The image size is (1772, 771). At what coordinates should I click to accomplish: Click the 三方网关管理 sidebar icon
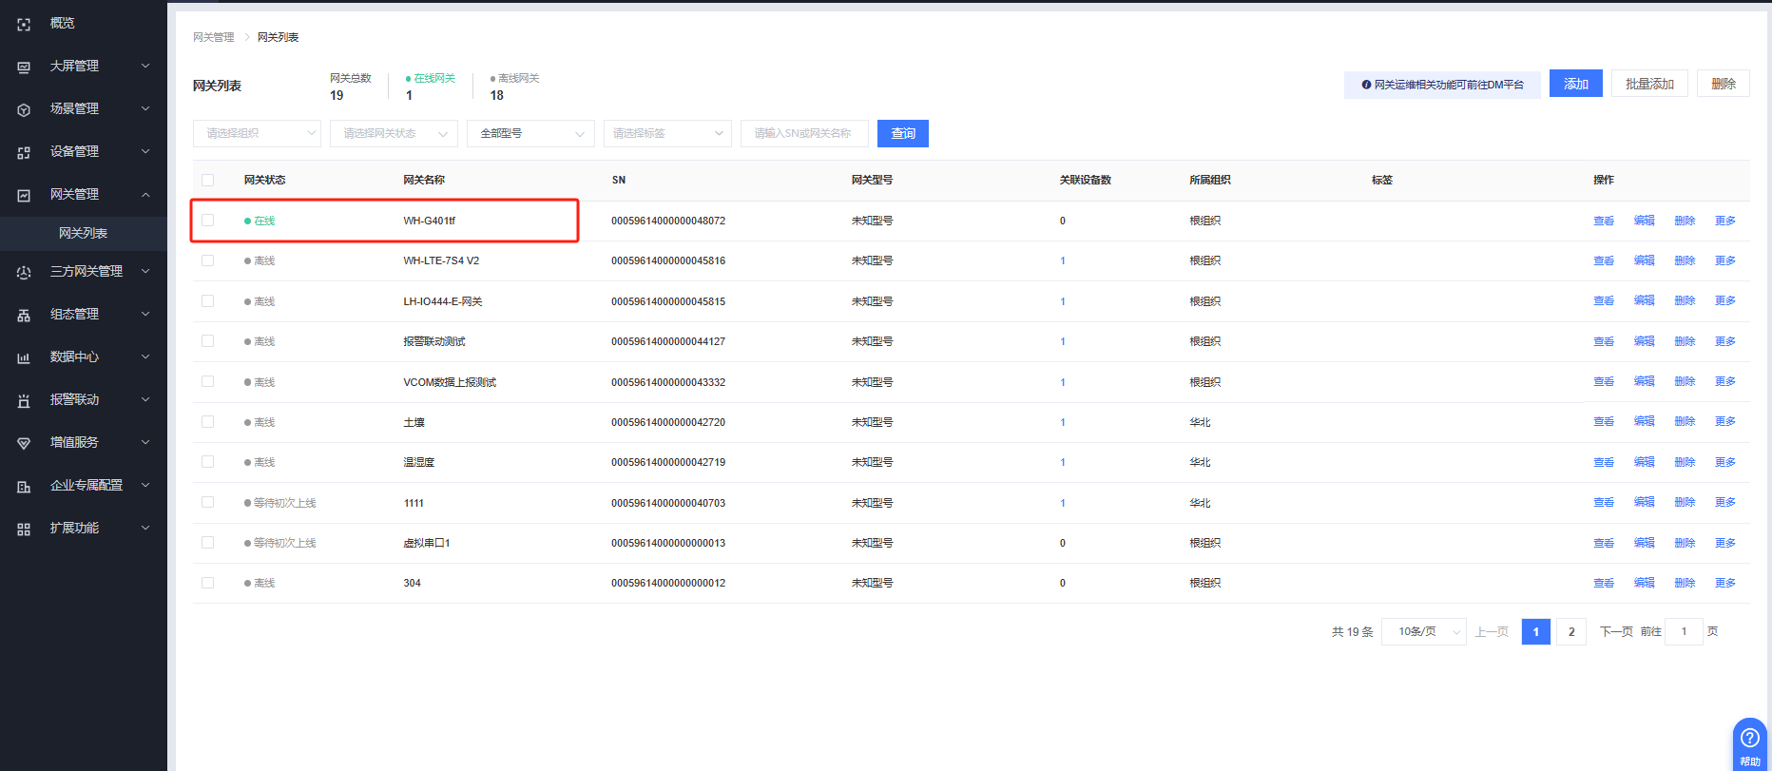[24, 272]
